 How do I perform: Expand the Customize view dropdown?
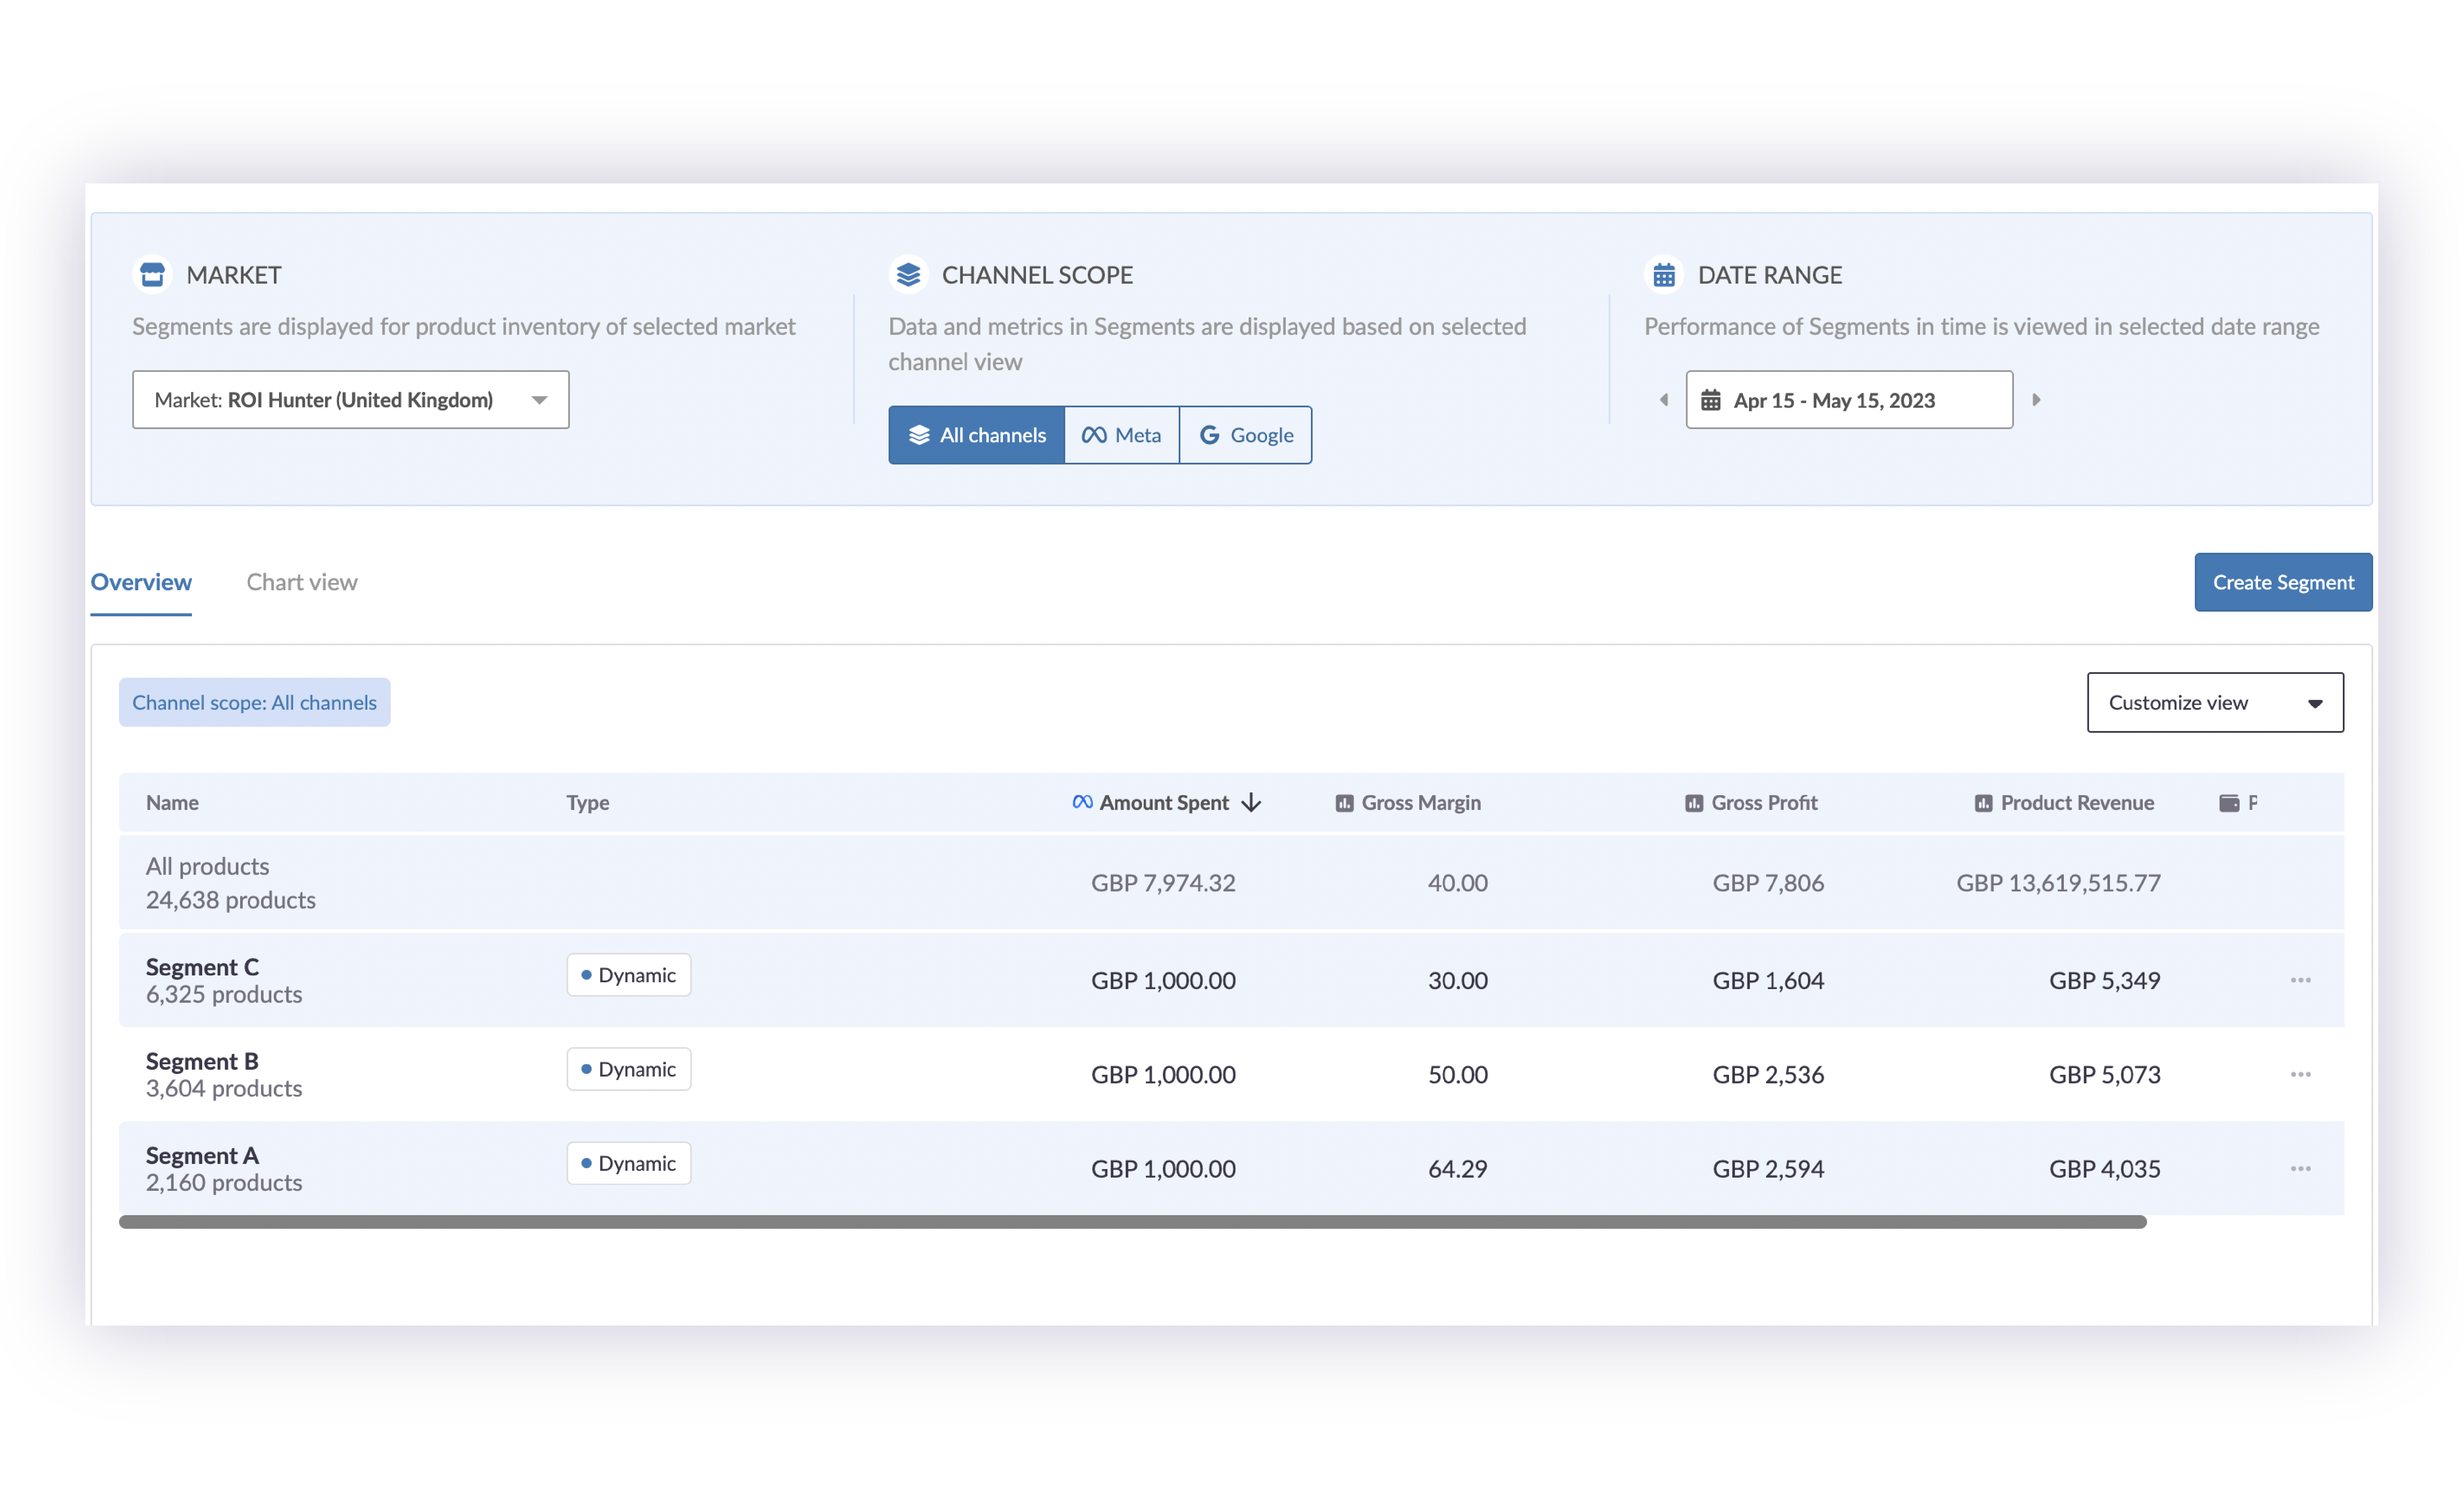click(x=2215, y=702)
